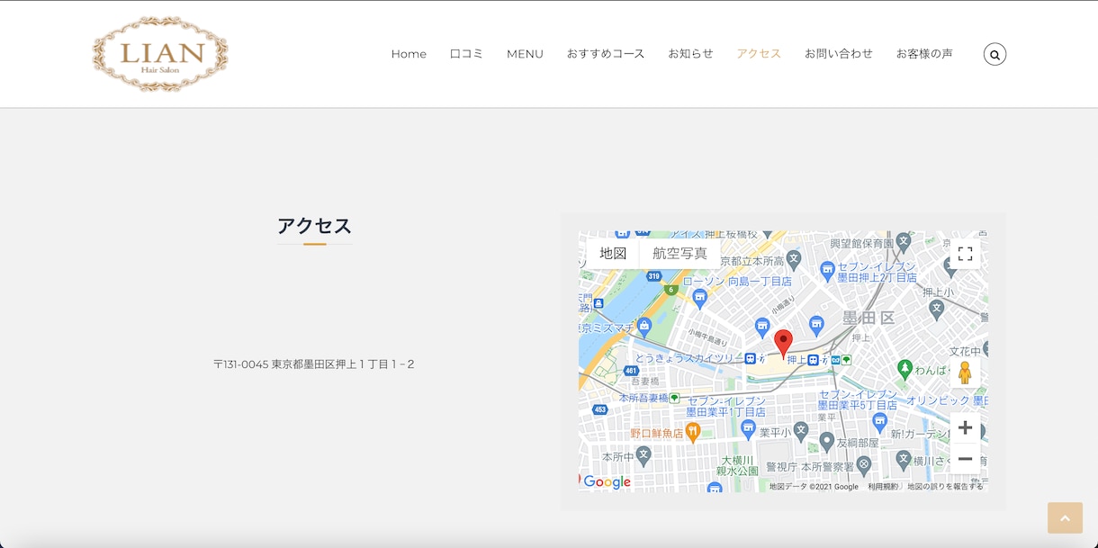Go to the Home page

click(409, 54)
